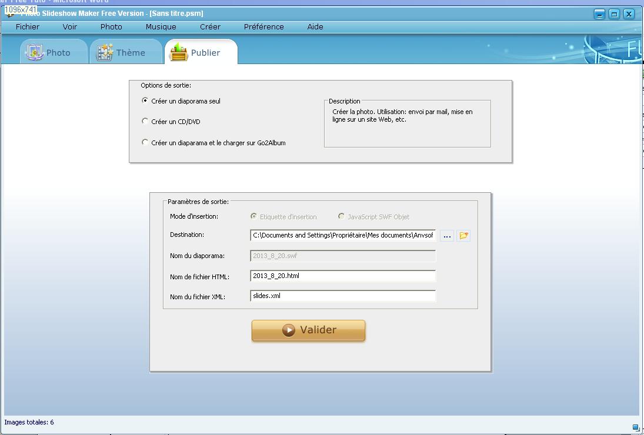Screen dimensions: 644x435
Task: Open the Préférence menu
Action: tap(263, 26)
